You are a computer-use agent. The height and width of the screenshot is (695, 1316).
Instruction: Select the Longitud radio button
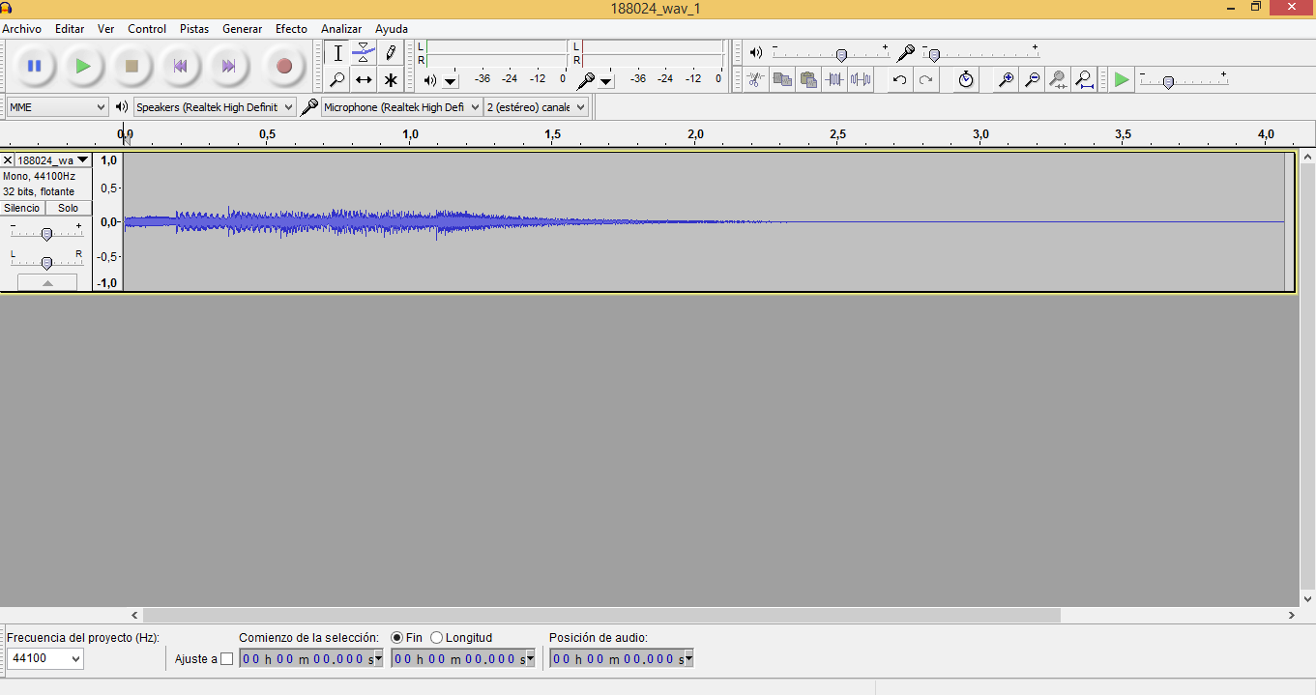tap(437, 638)
